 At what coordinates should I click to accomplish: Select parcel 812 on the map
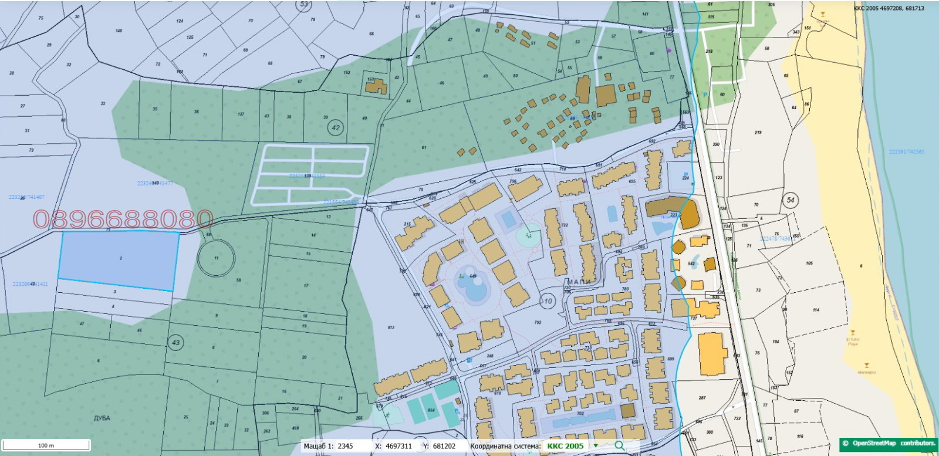(391, 327)
